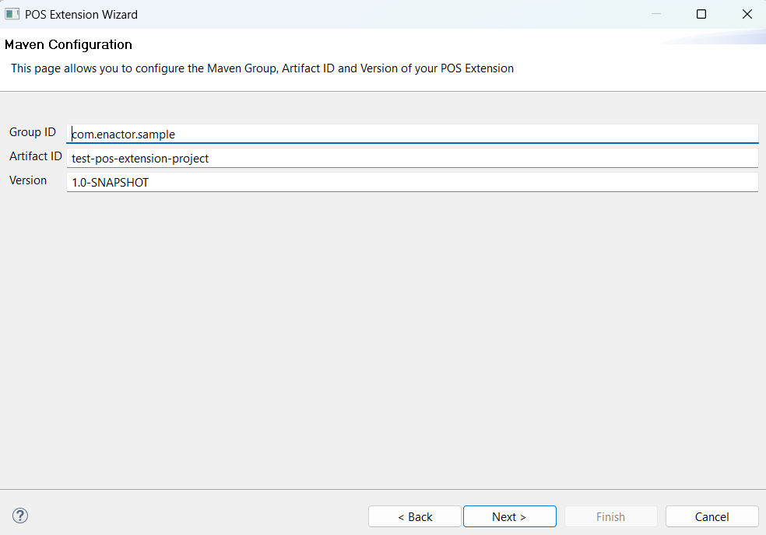
Task: Click the disabled Finish button
Action: coord(610,516)
